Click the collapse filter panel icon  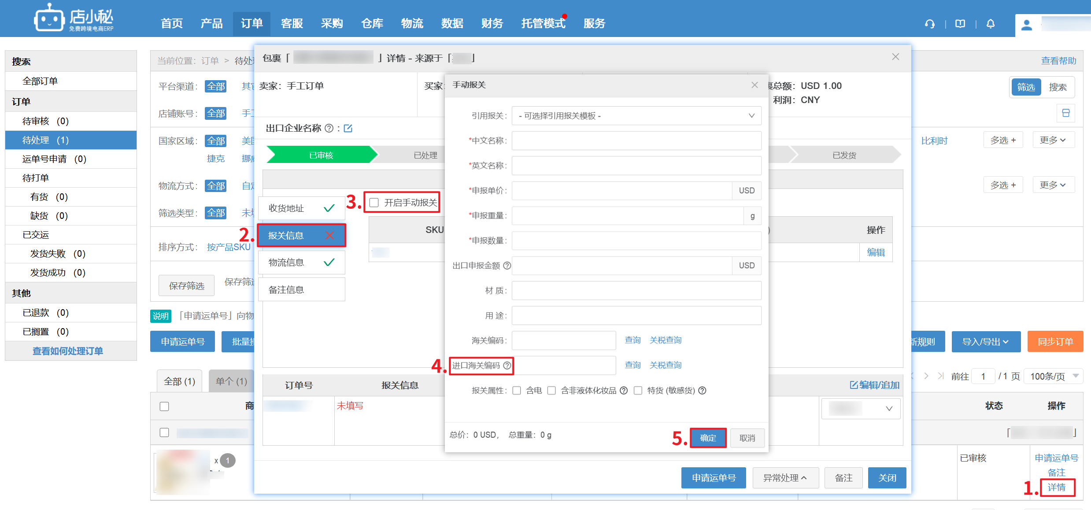click(x=1066, y=113)
